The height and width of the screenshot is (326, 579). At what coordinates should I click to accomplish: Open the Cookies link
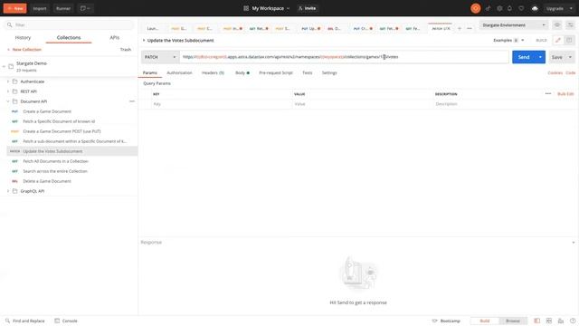pyautogui.click(x=555, y=72)
